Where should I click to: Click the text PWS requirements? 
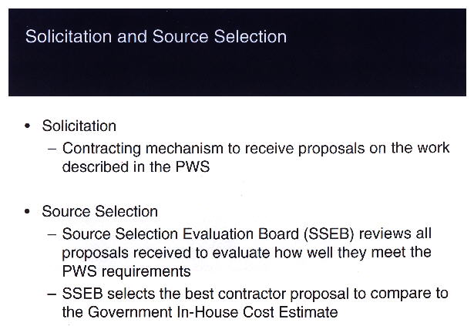click(x=126, y=271)
